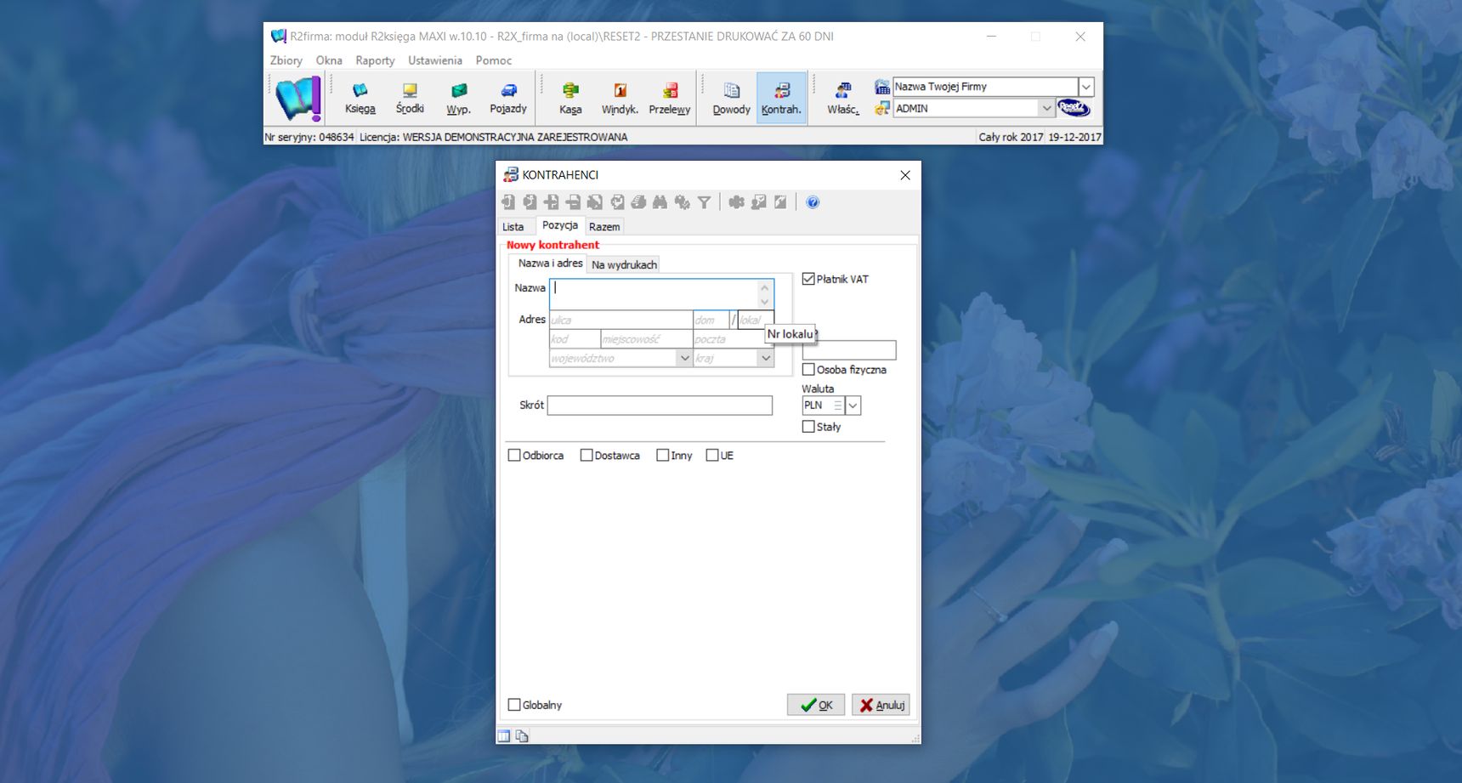Enable the Dostawca checkbox
Screen dimensions: 1462x783
tap(586, 455)
